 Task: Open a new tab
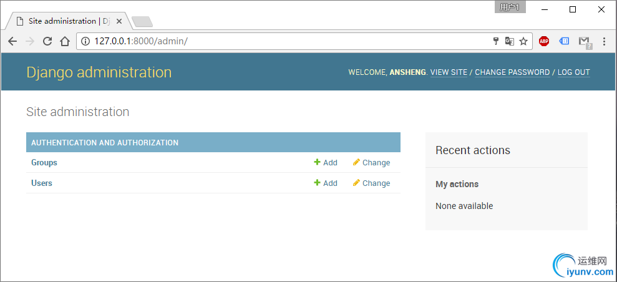(142, 22)
